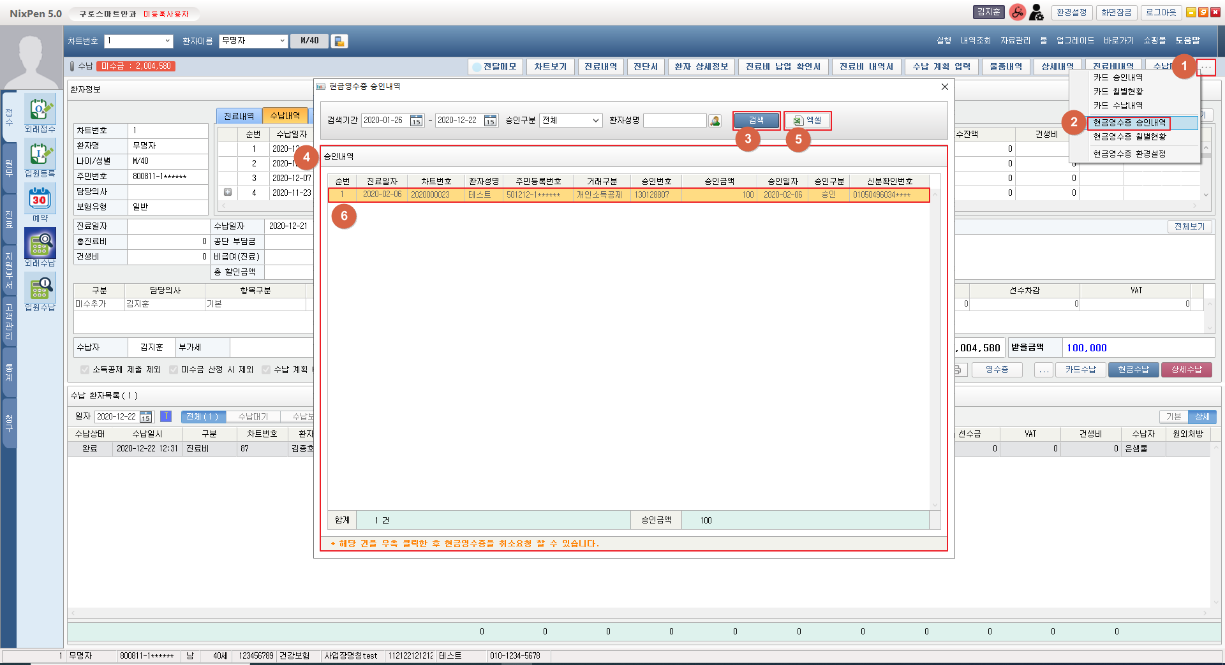Open calendar picker for search start date

point(416,121)
